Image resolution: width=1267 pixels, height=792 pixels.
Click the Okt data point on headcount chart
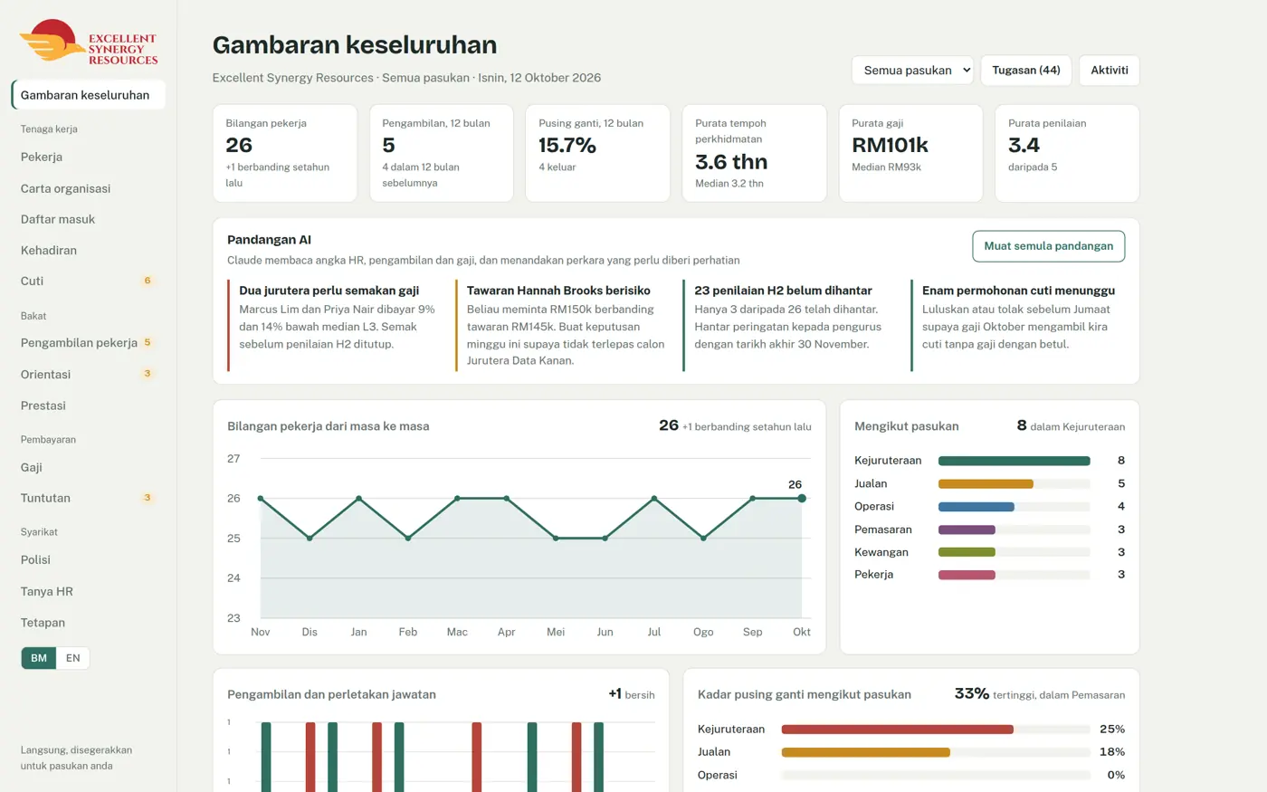click(802, 499)
